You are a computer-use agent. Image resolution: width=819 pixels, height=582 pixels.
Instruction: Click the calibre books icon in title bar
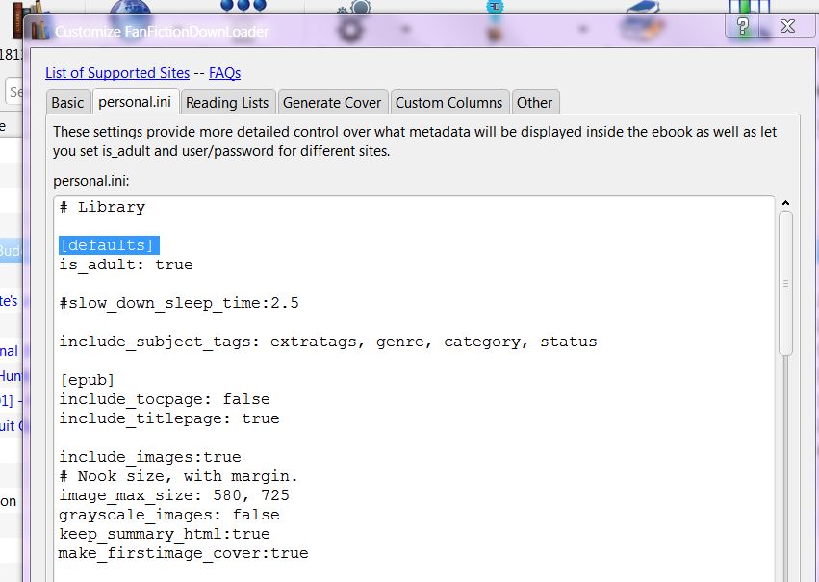[x=39, y=30]
